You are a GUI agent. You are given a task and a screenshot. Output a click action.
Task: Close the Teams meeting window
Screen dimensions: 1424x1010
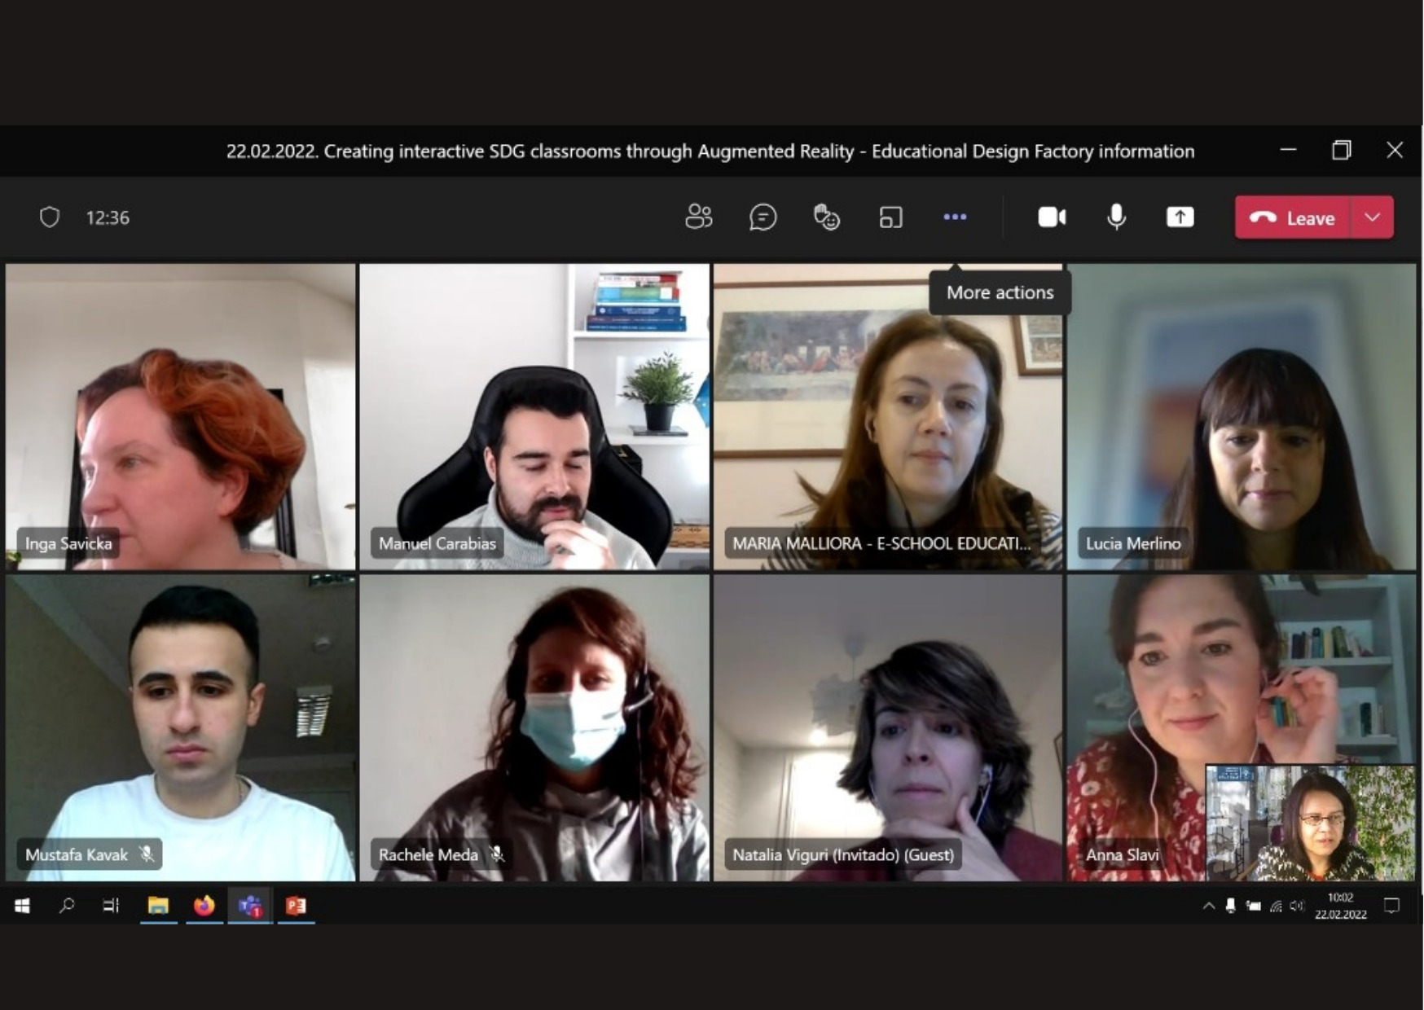point(1395,150)
